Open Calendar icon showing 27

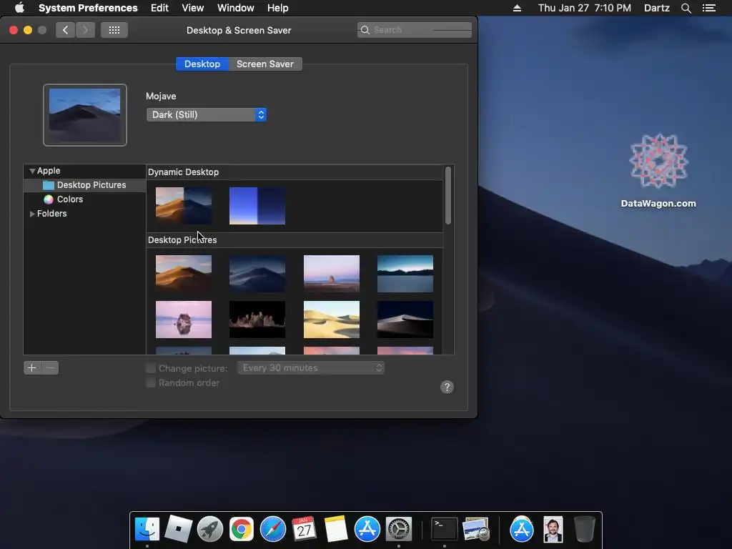coord(304,530)
